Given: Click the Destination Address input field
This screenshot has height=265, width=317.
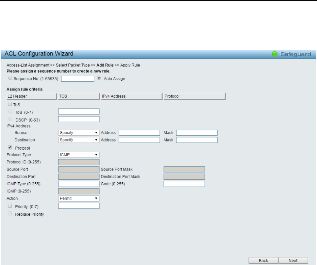Looking at the screenshot, I should (139, 140).
